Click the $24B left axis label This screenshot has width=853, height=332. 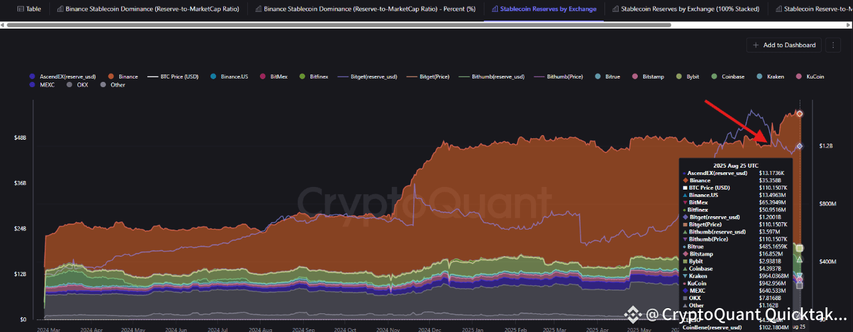(x=20, y=228)
